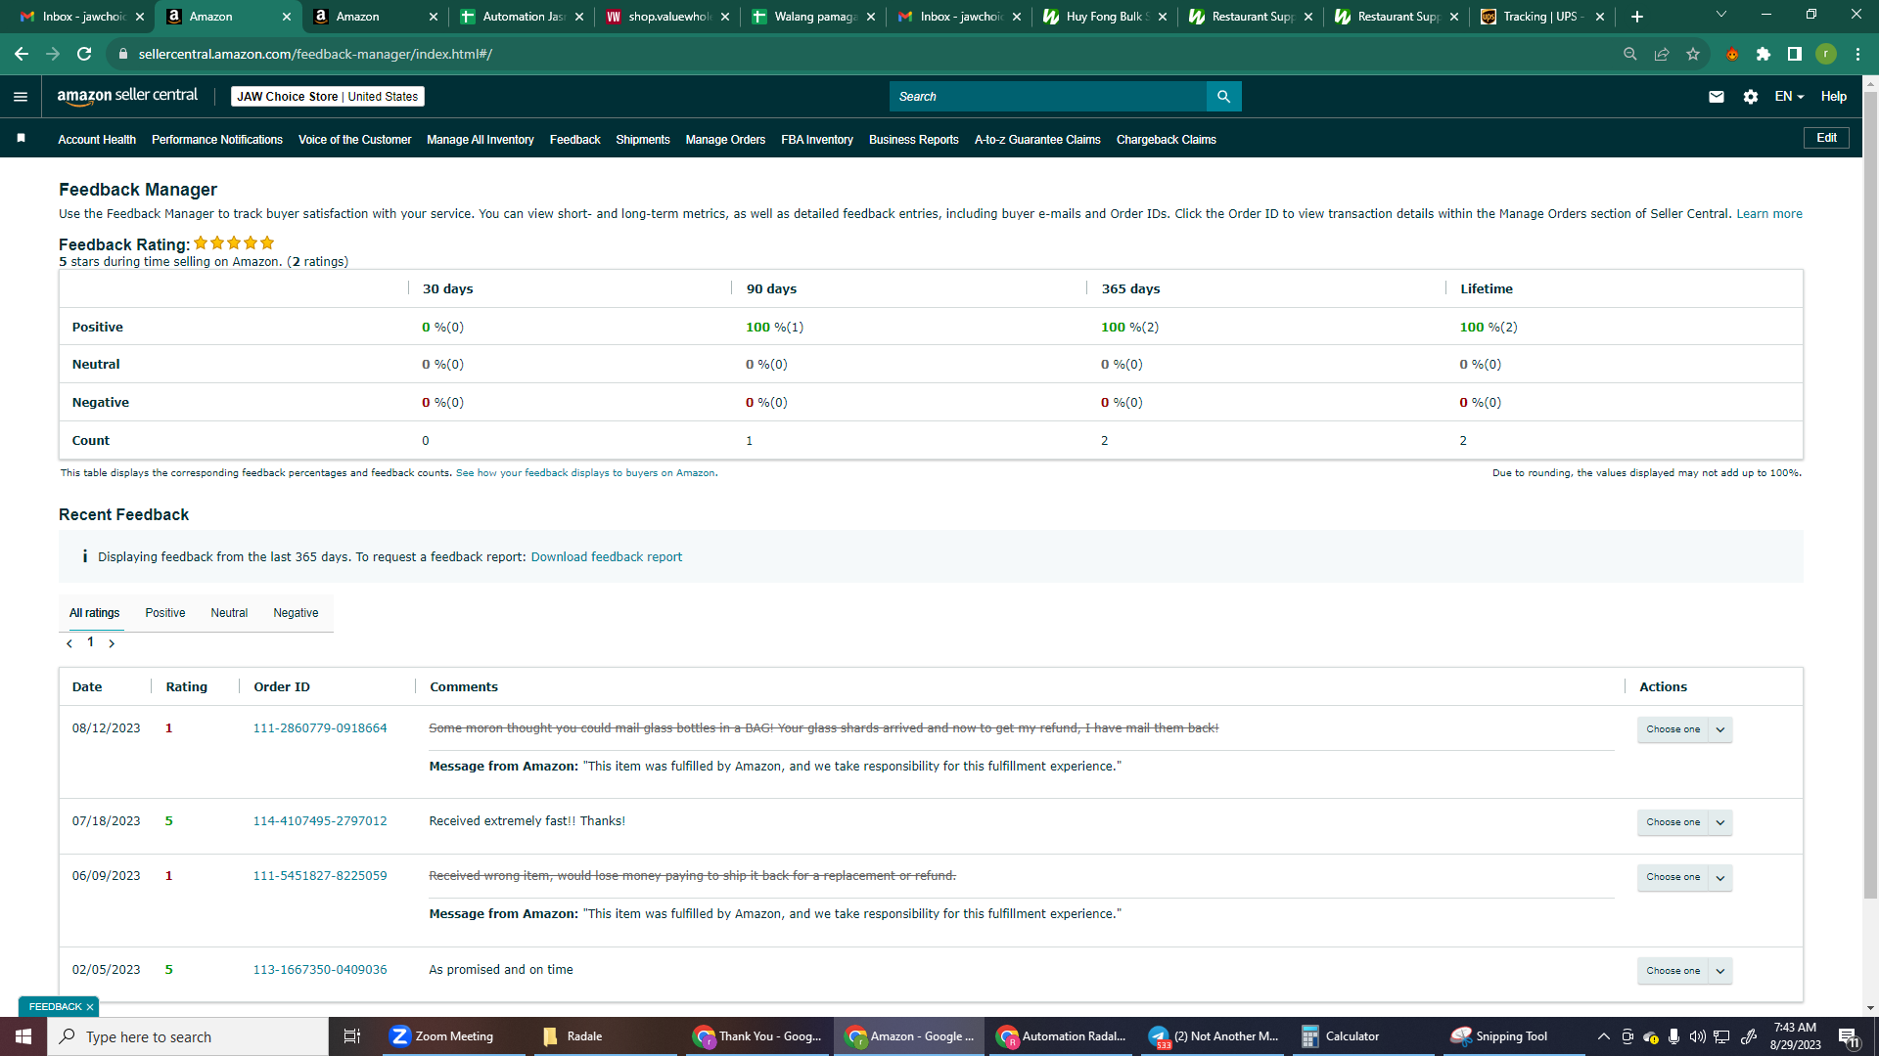
Task: Click the Windows taskbar search box
Action: (188, 1036)
